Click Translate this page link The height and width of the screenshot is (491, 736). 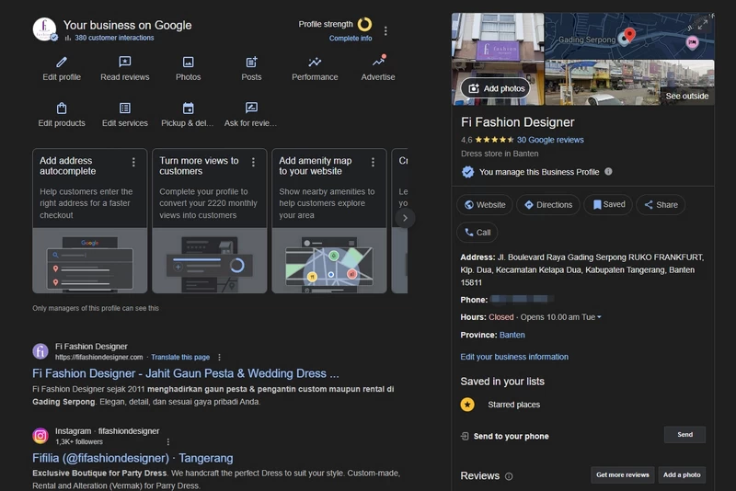180,358
